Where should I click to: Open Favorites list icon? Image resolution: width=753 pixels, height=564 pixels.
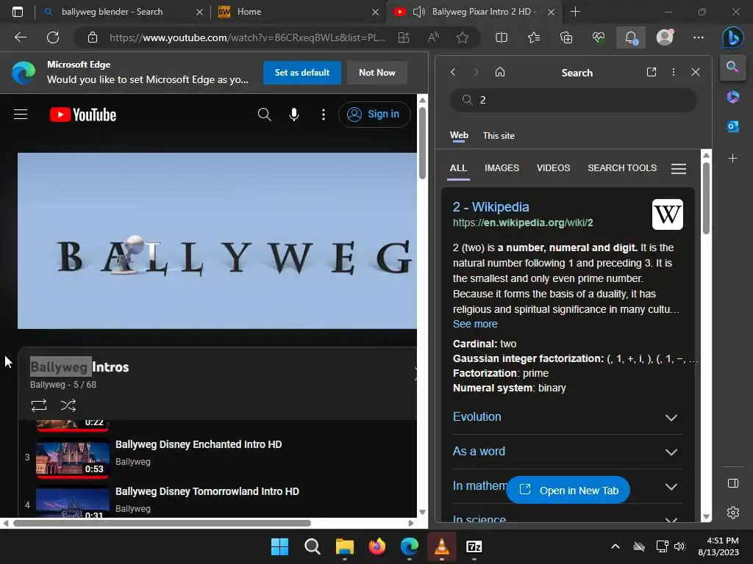(534, 37)
